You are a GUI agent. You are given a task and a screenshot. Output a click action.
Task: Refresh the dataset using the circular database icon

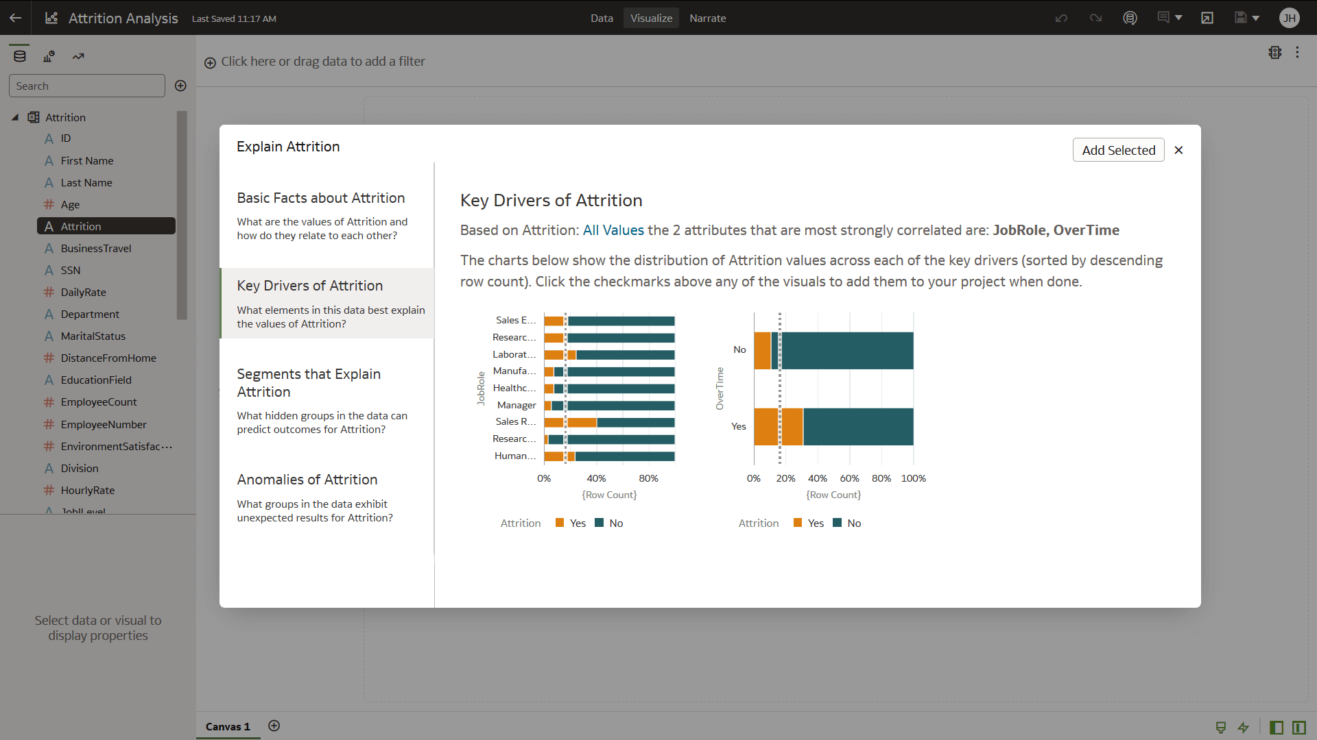click(x=1130, y=18)
